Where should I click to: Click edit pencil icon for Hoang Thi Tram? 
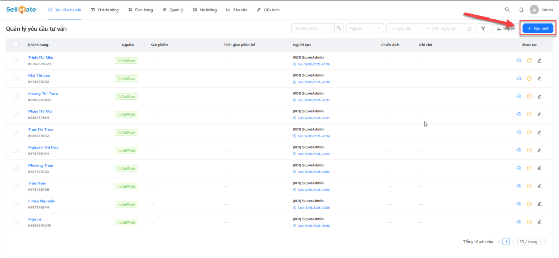[539, 96]
